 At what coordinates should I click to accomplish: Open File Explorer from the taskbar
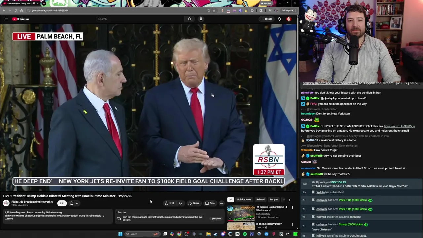208,234
